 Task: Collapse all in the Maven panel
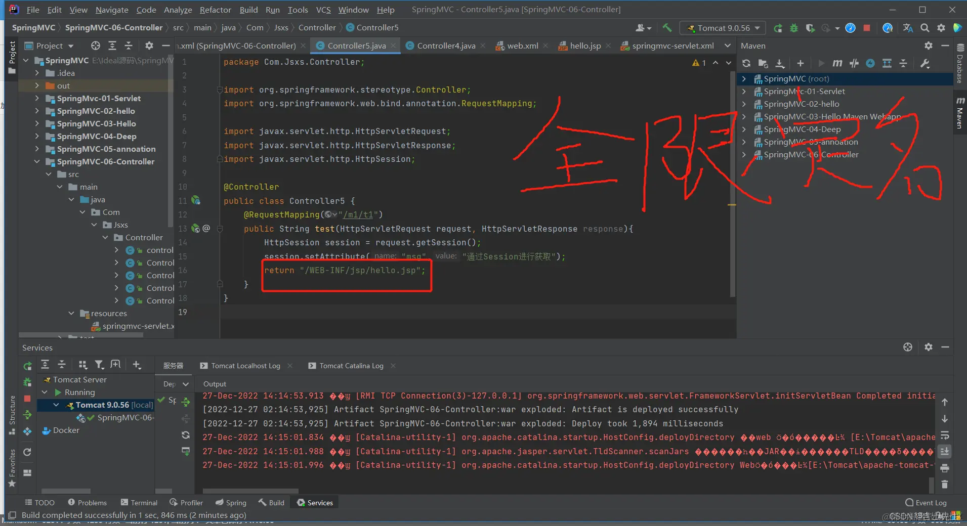903,63
